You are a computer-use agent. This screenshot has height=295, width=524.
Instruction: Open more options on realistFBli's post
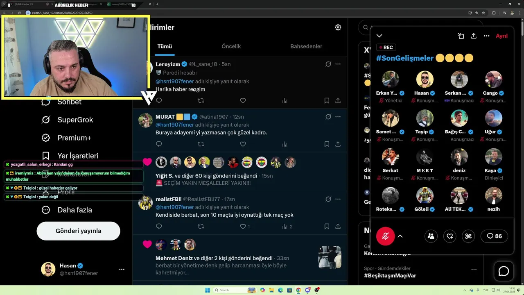click(338, 199)
